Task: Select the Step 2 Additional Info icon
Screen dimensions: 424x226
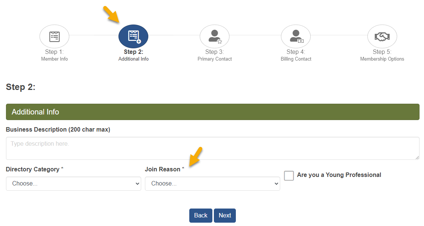Action: (x=133, y=36)
